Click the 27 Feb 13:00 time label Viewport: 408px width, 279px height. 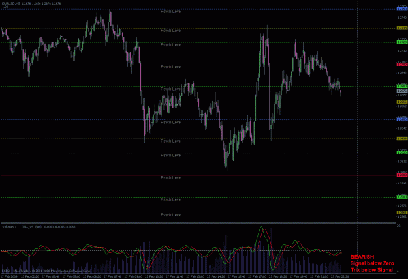(x=195, y=276)
